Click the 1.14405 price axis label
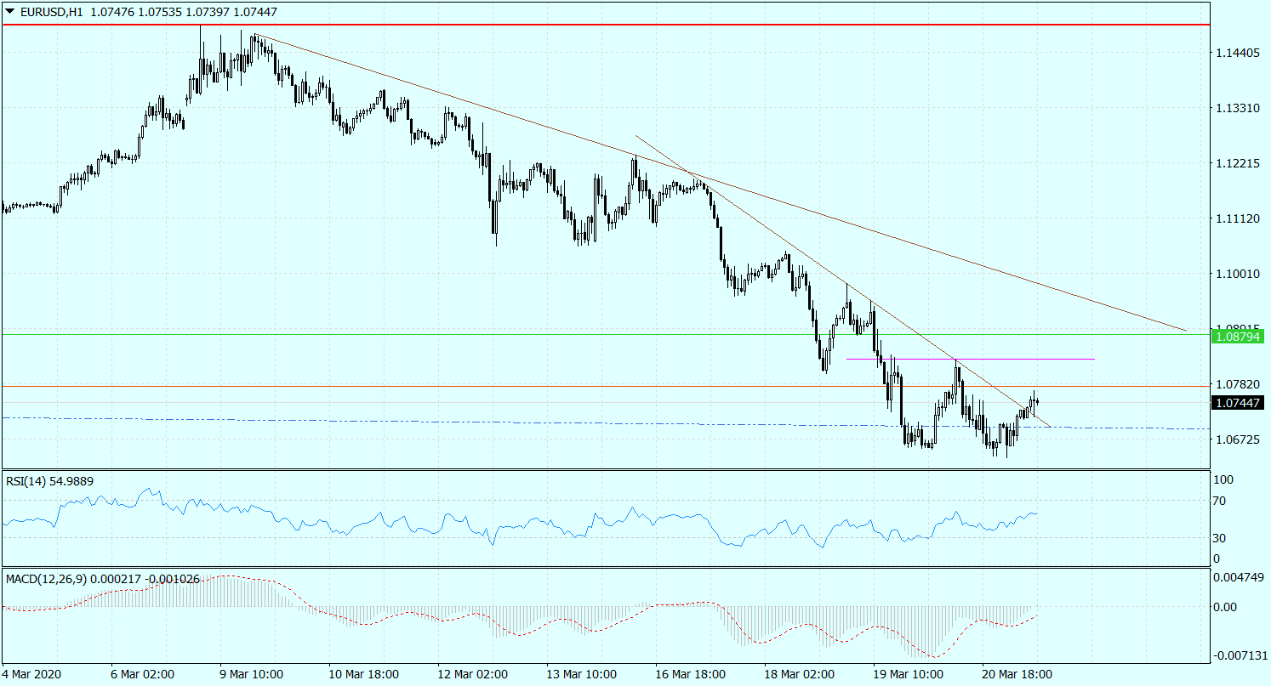The width and height of the screenshot is (1271, 686). [x=1239, y=53]
